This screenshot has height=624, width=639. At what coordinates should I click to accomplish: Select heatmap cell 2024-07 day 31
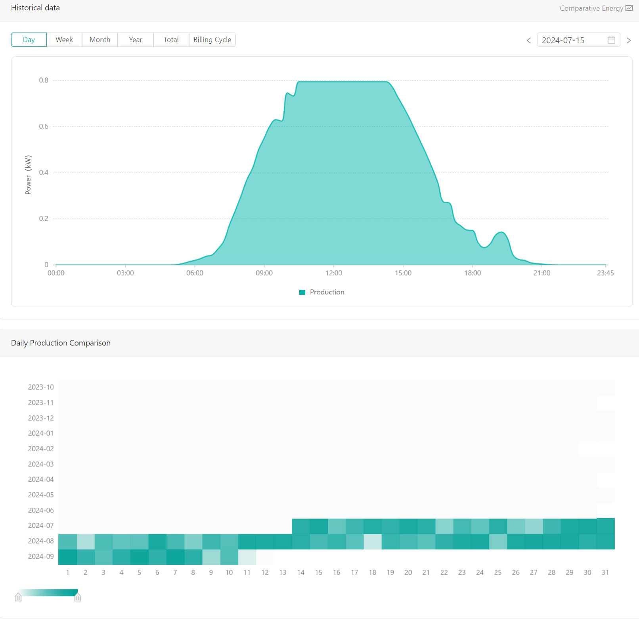click(606, 526)
